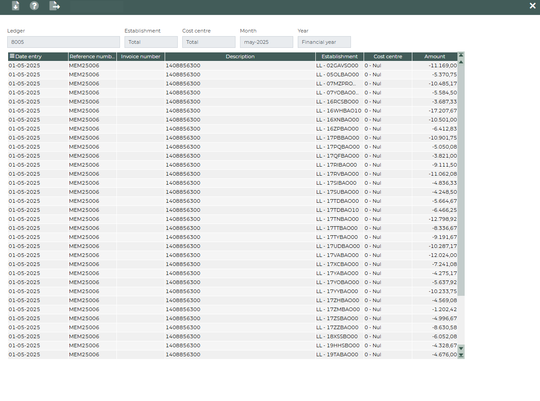Close the ledger detail window

(x=532, y=6)
